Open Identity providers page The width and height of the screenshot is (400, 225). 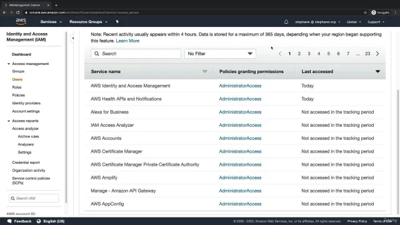click(x=26, y=103)
